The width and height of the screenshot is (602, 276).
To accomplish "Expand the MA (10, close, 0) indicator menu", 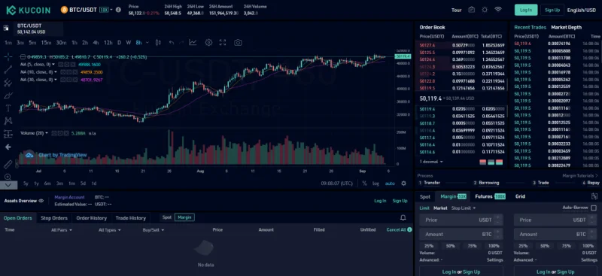I will click(x=56, y=72).
